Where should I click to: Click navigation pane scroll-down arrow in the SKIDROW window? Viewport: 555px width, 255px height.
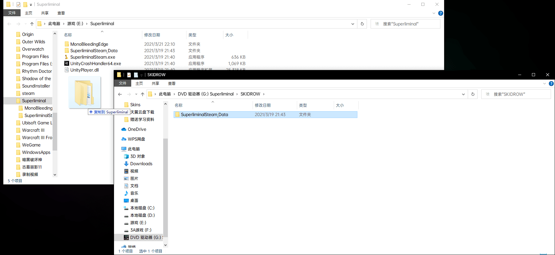pyautogui.click(x=166, y=245)
